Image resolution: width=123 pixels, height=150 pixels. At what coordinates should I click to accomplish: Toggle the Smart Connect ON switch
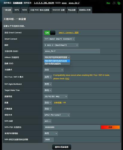(x=50, y=33)
